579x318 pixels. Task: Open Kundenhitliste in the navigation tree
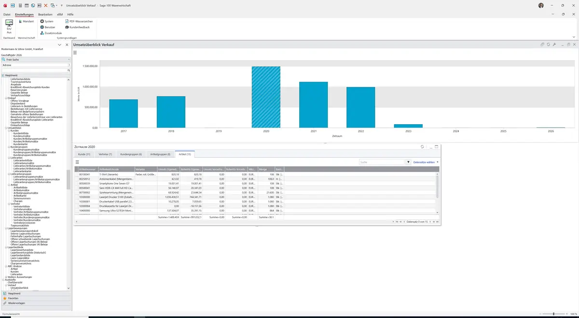tap(21, 133)
